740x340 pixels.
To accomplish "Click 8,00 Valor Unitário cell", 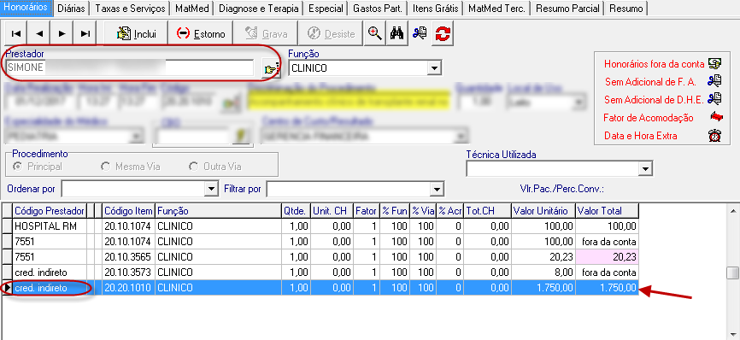I will point(543,273).
